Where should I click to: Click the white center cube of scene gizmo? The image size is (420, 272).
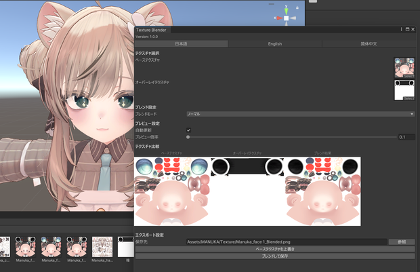coord(287,18)
